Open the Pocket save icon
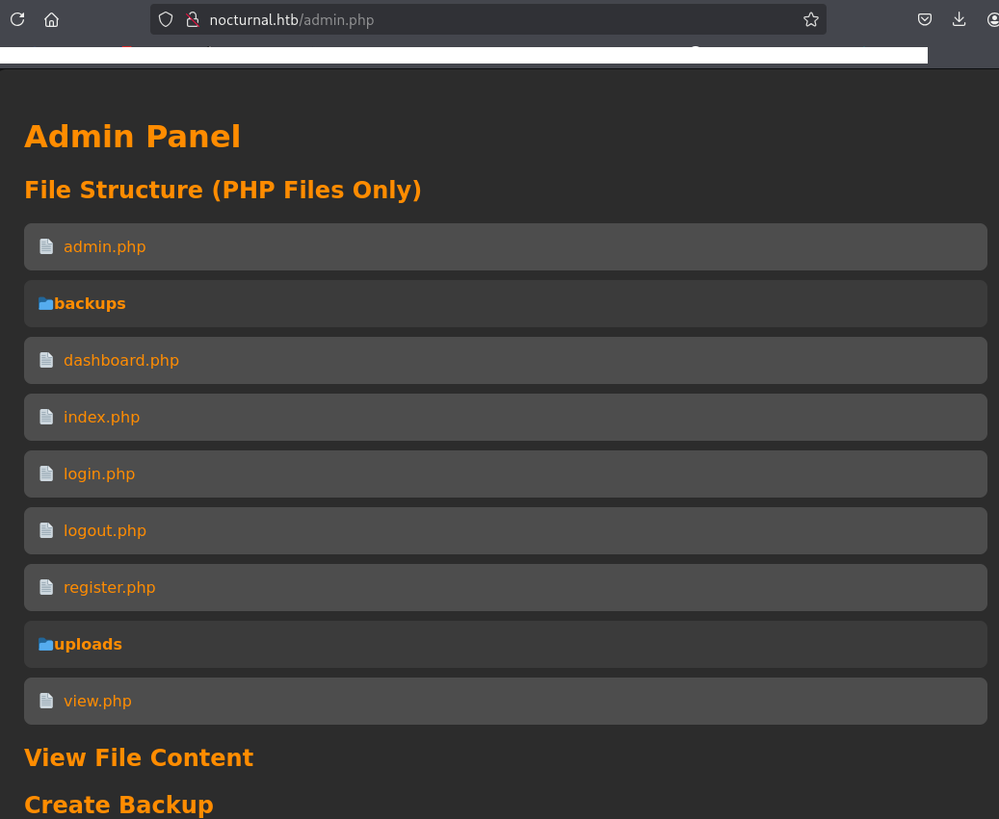This screenshot has height=819, width=999. pos(924,19)
